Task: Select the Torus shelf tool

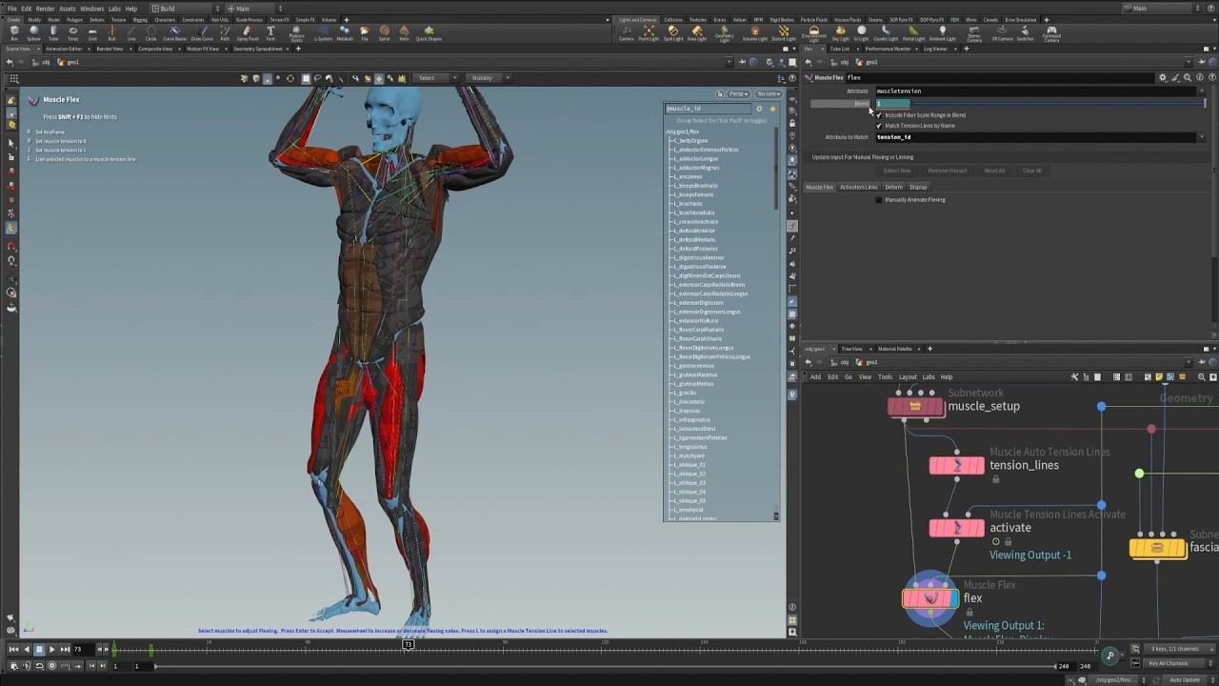Action: click(72, 32)
